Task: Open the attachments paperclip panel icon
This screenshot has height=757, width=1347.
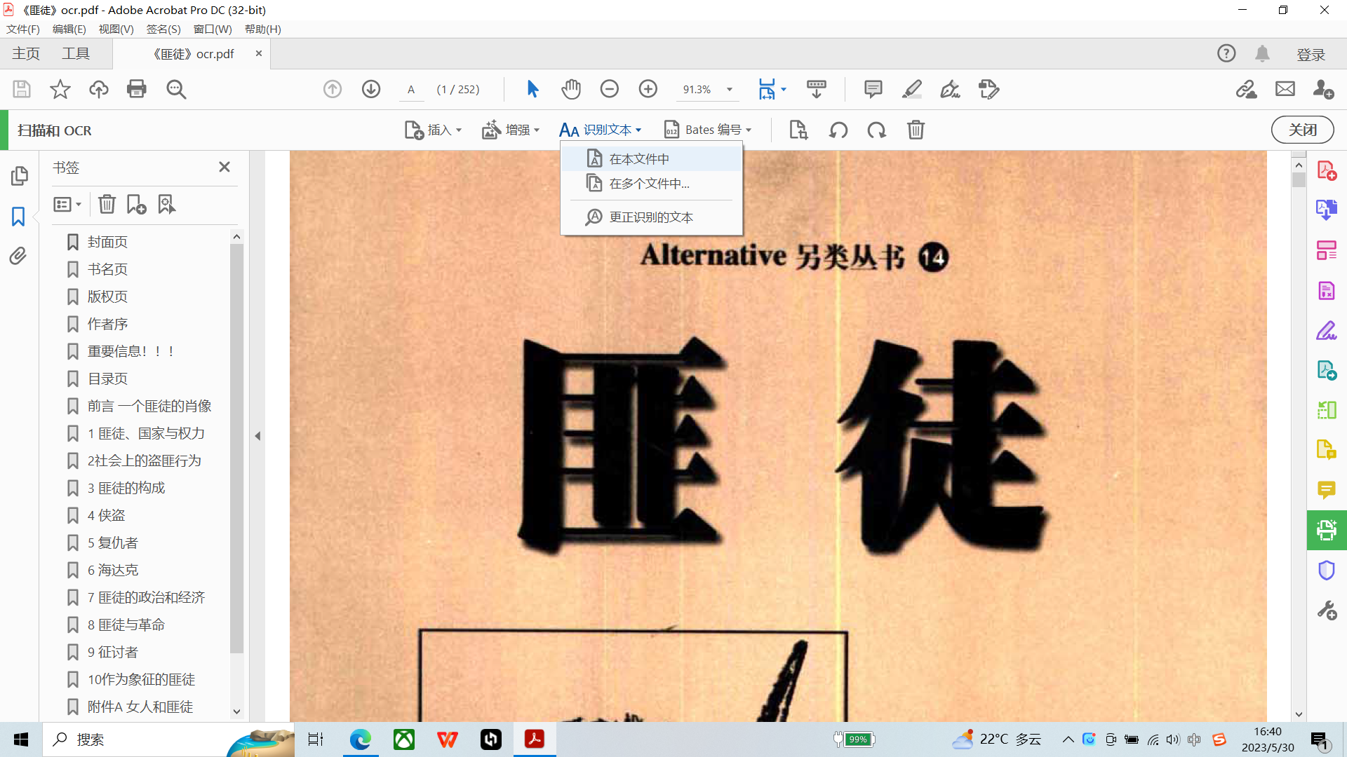Action: click(18, 256)
